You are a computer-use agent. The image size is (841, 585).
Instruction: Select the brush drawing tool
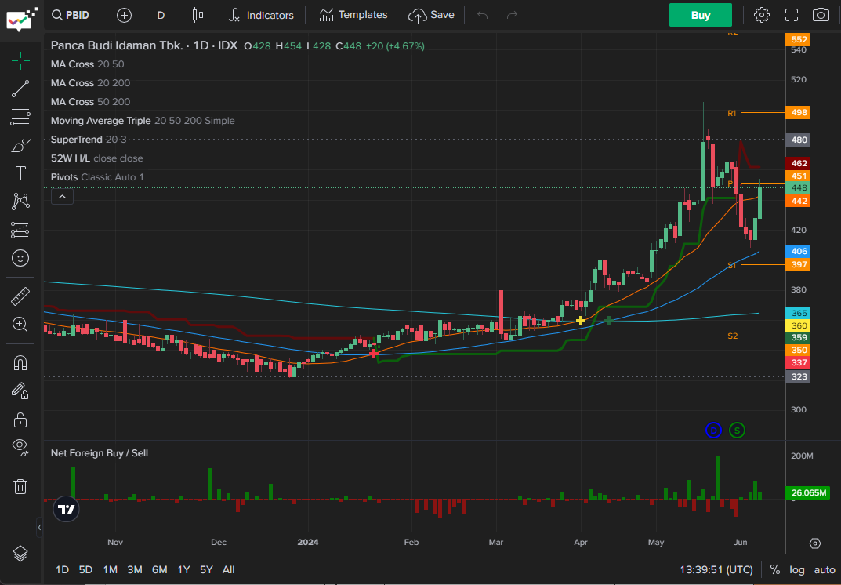(x=20, y=145)
